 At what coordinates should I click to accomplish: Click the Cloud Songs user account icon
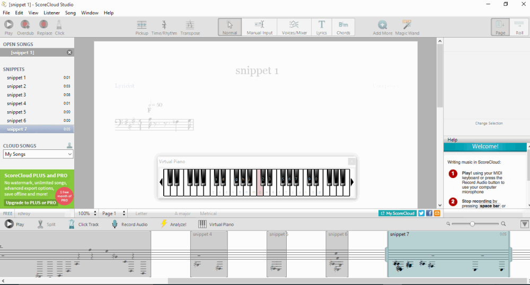(69, 145)
